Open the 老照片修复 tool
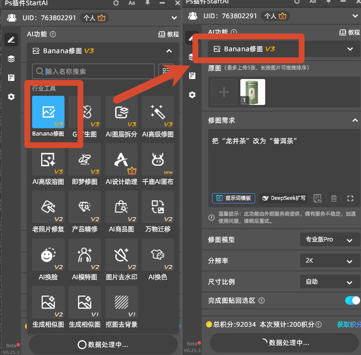Image resolution: width=361 pixels, height=355 pixels. point(48,207)
